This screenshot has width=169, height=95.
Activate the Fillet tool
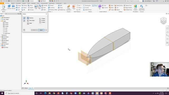point(39,7)
